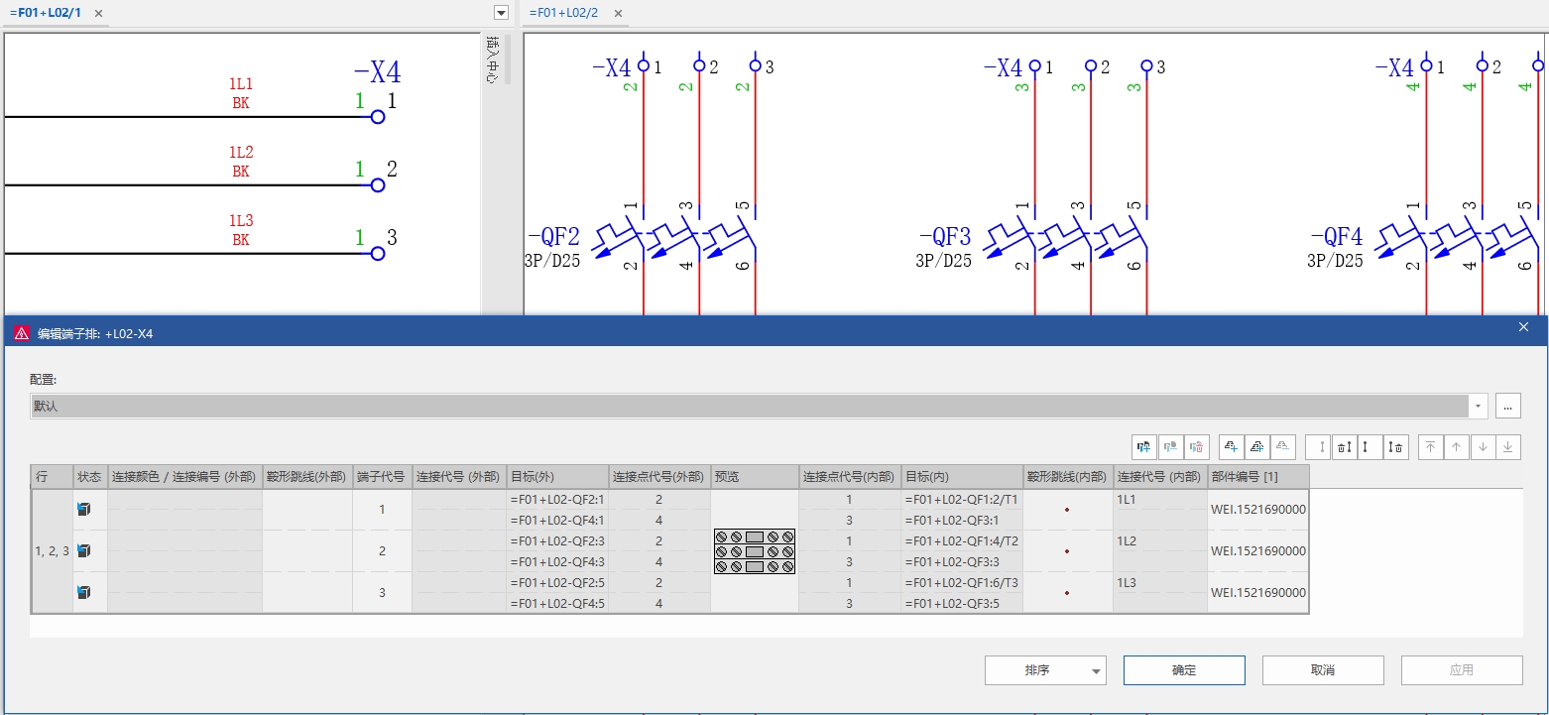Open the 配置 dropdown showing 默认
Image resolution: width=1549 pixels, height=715 pixels.
pyautogui.click(x=1480, y=406)
